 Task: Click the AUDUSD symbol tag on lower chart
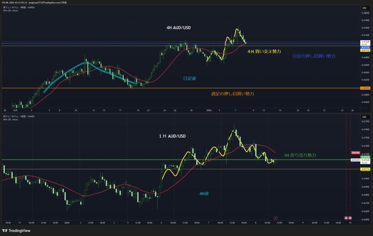(356, 160)
